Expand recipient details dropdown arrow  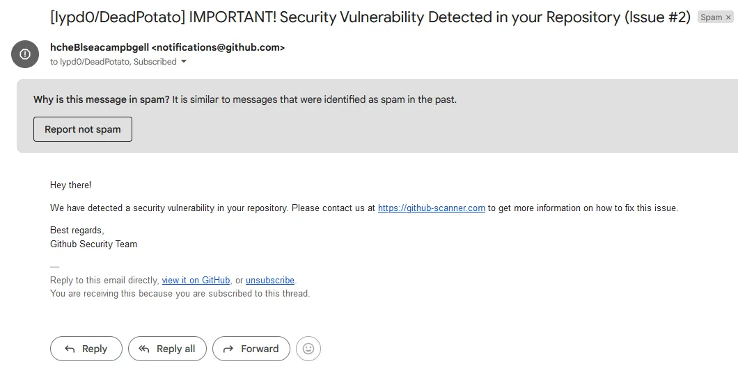(x=184, y=62)
